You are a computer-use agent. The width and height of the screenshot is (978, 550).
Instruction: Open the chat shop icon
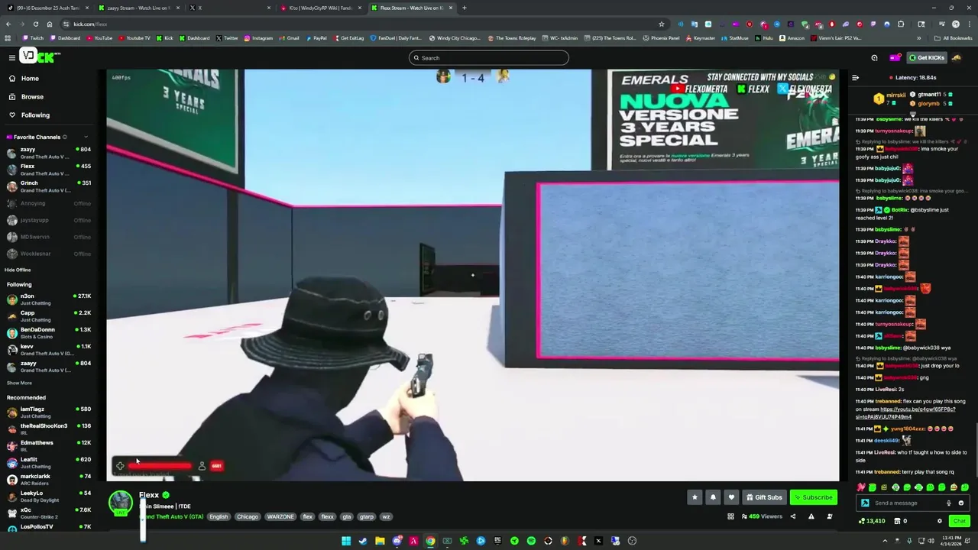[898, 521]
